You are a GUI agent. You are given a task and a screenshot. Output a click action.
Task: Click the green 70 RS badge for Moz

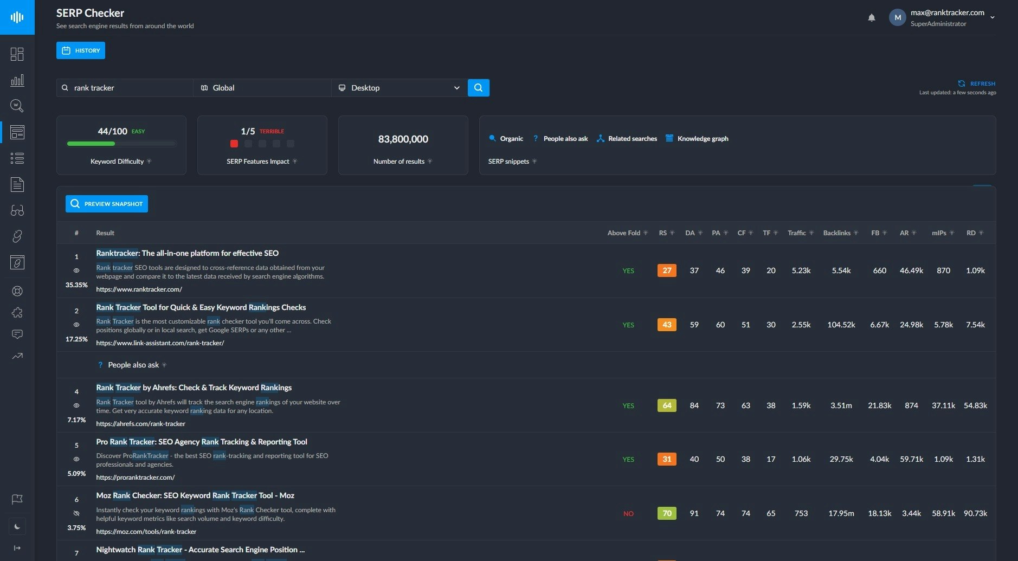(667, 513)
